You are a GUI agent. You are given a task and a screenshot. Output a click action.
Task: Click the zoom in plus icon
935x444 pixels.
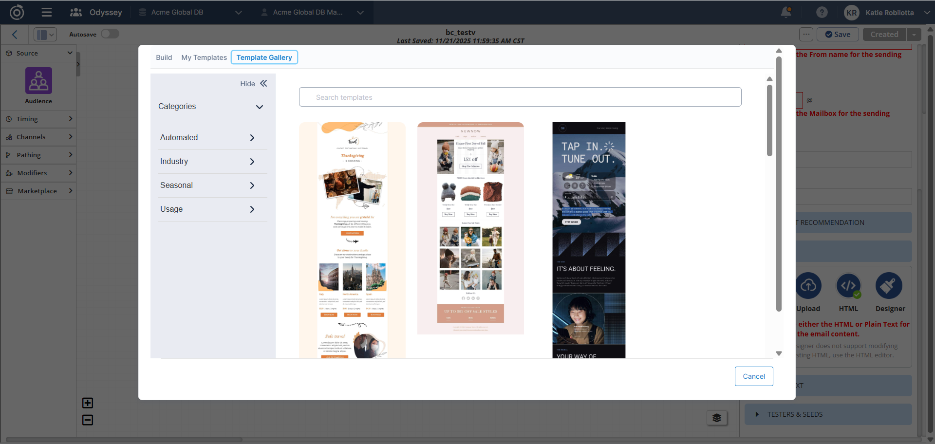tap(88, 403)
